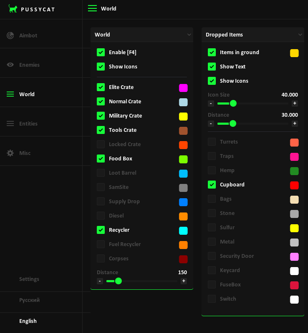Select the Enemies eye icon in sidebar
Screen dimensions: 308x333
pos(10,65)
